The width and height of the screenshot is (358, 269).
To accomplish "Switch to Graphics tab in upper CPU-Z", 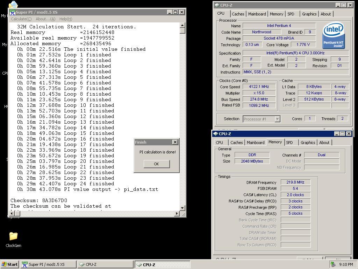I will click(x=309, y=14).
